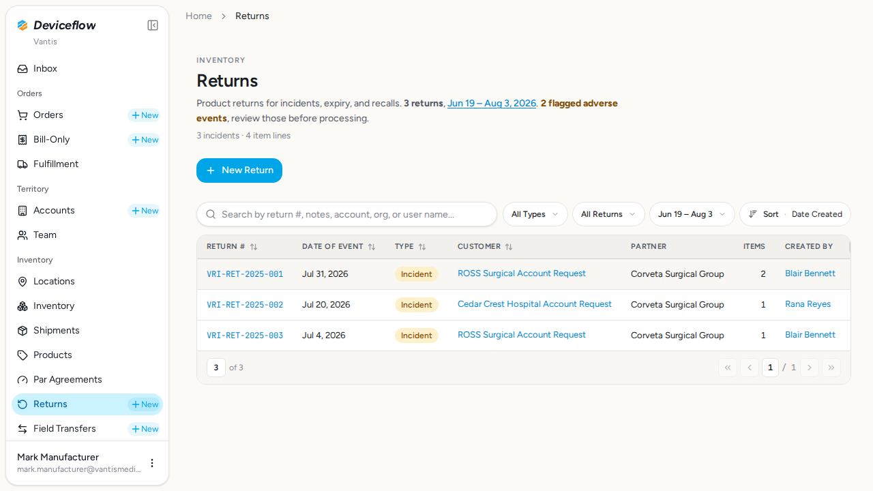Navigate to Accounts in the sidebar

54,211
